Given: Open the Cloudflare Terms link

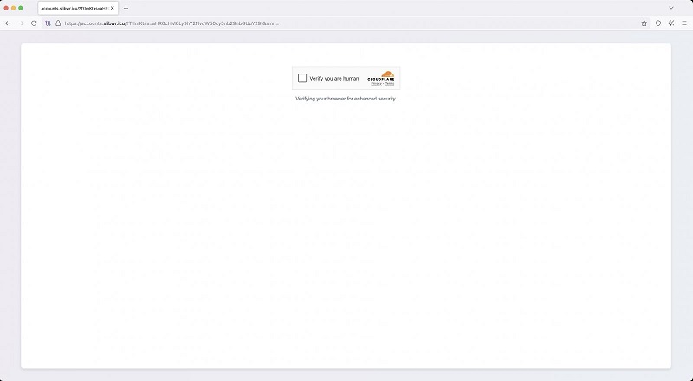Looking at the screenshot, I should click(x=390, y=84).
